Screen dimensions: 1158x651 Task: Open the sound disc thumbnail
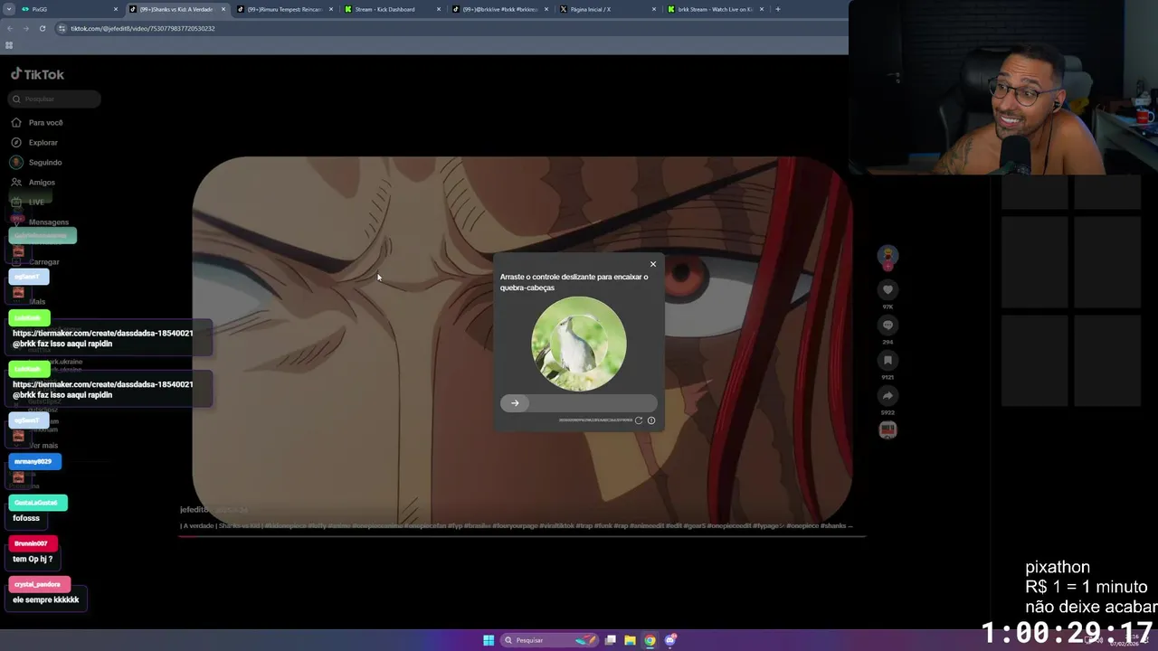click(x=887, y=430)
